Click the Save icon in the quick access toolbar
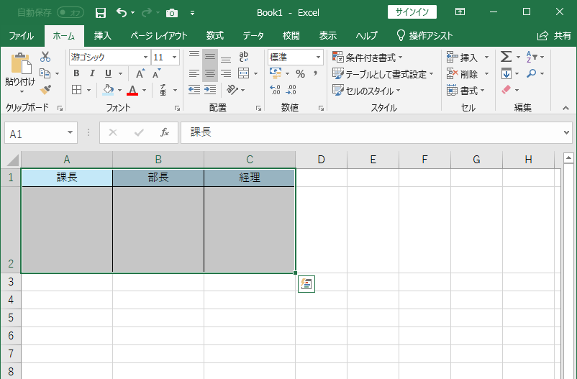 coord(101,13)
